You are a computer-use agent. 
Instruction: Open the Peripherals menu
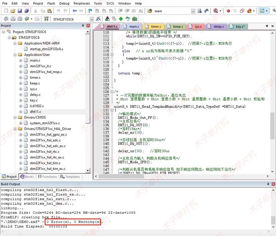tap(82, 3)
